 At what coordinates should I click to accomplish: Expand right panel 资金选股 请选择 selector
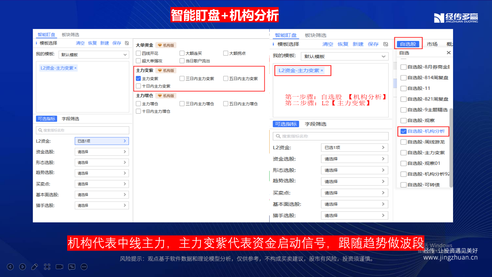pos(354,159)
